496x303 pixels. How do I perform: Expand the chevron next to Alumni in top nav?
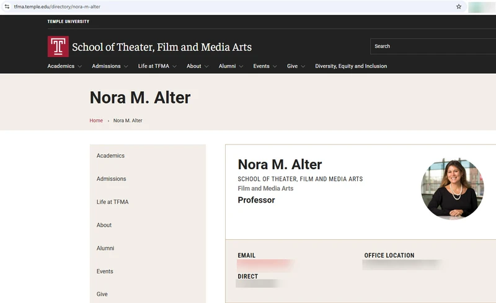click(241, 66)
